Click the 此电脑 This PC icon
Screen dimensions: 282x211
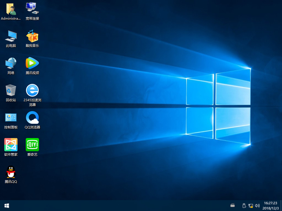click(x=11, y=36)
